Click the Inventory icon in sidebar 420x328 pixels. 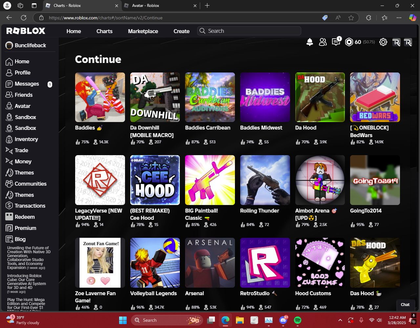click(9, 139)
